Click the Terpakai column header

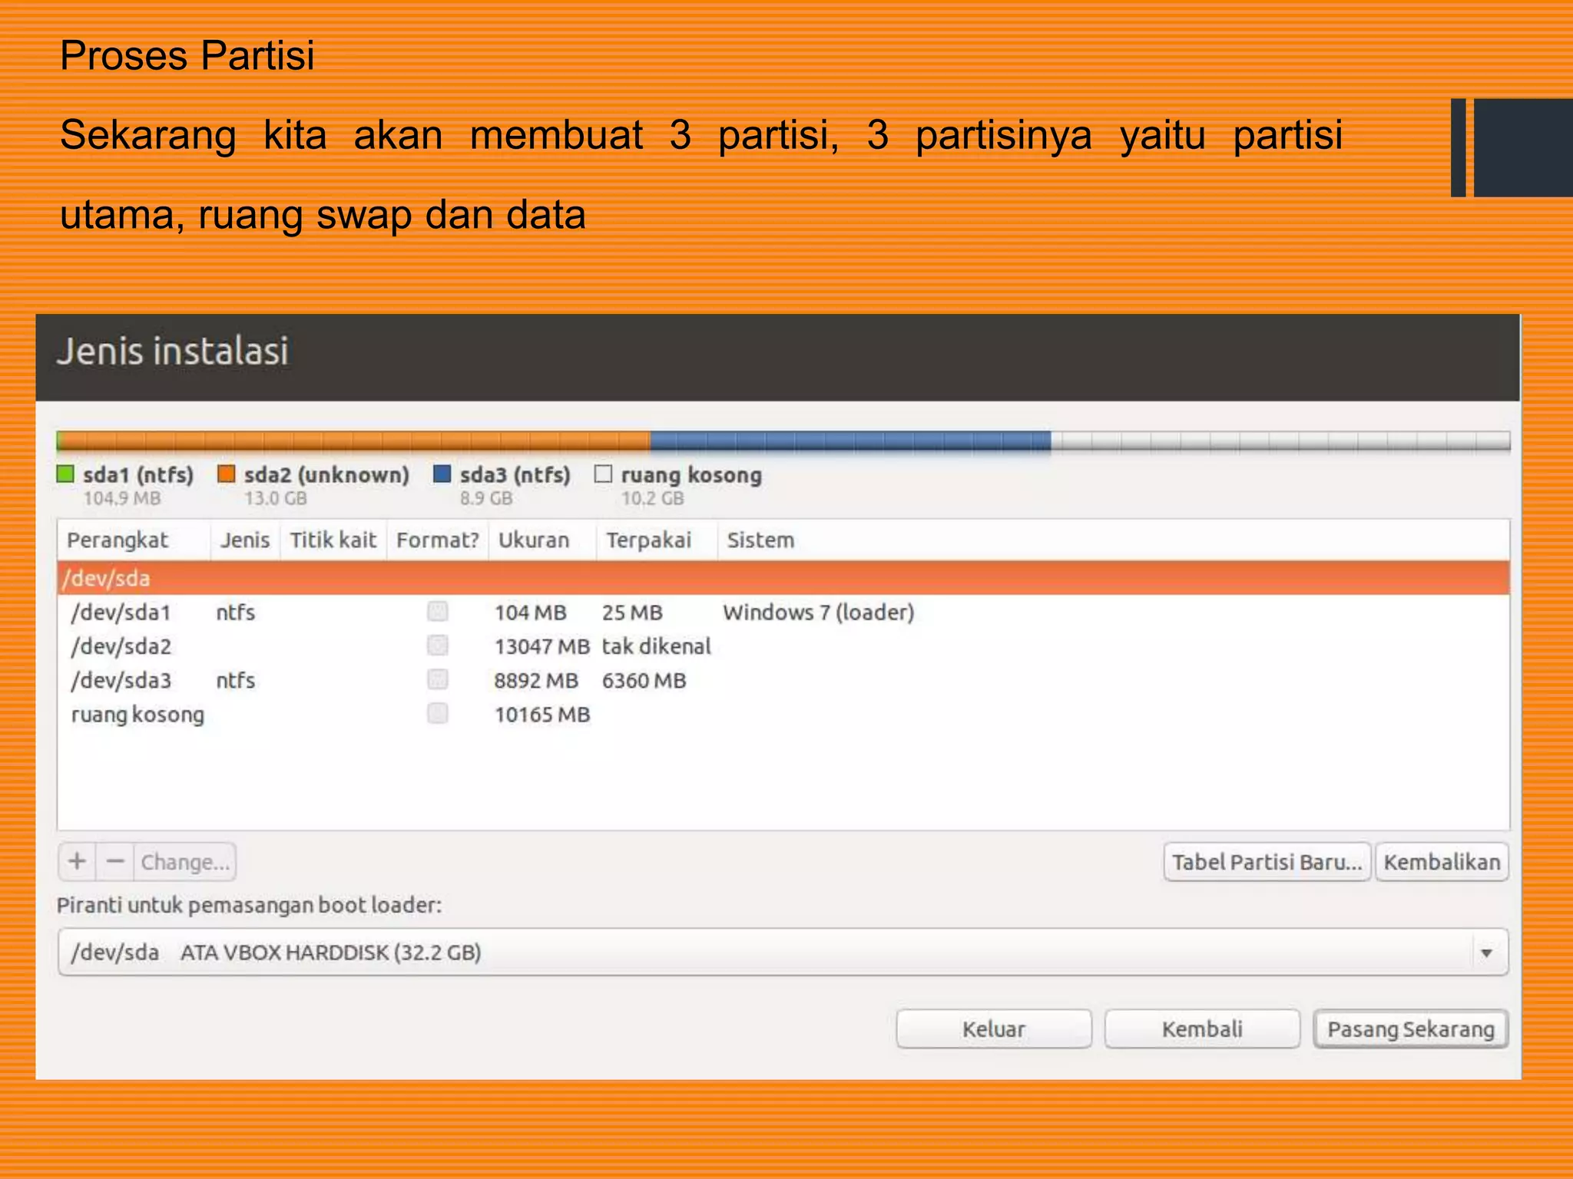[x=657, y=540]
